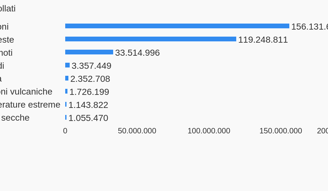Select the 1.726.199 value label
328x191 pixels.
(89, 92)
